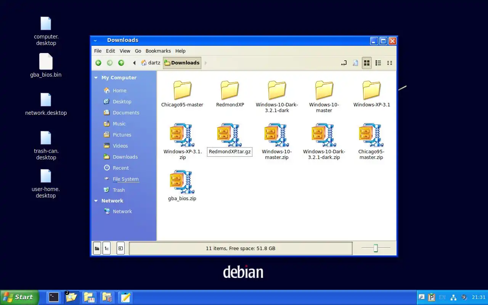Launch terminal from the taskbar
This screenshot has height=305, width=488.
pos(54,297)
